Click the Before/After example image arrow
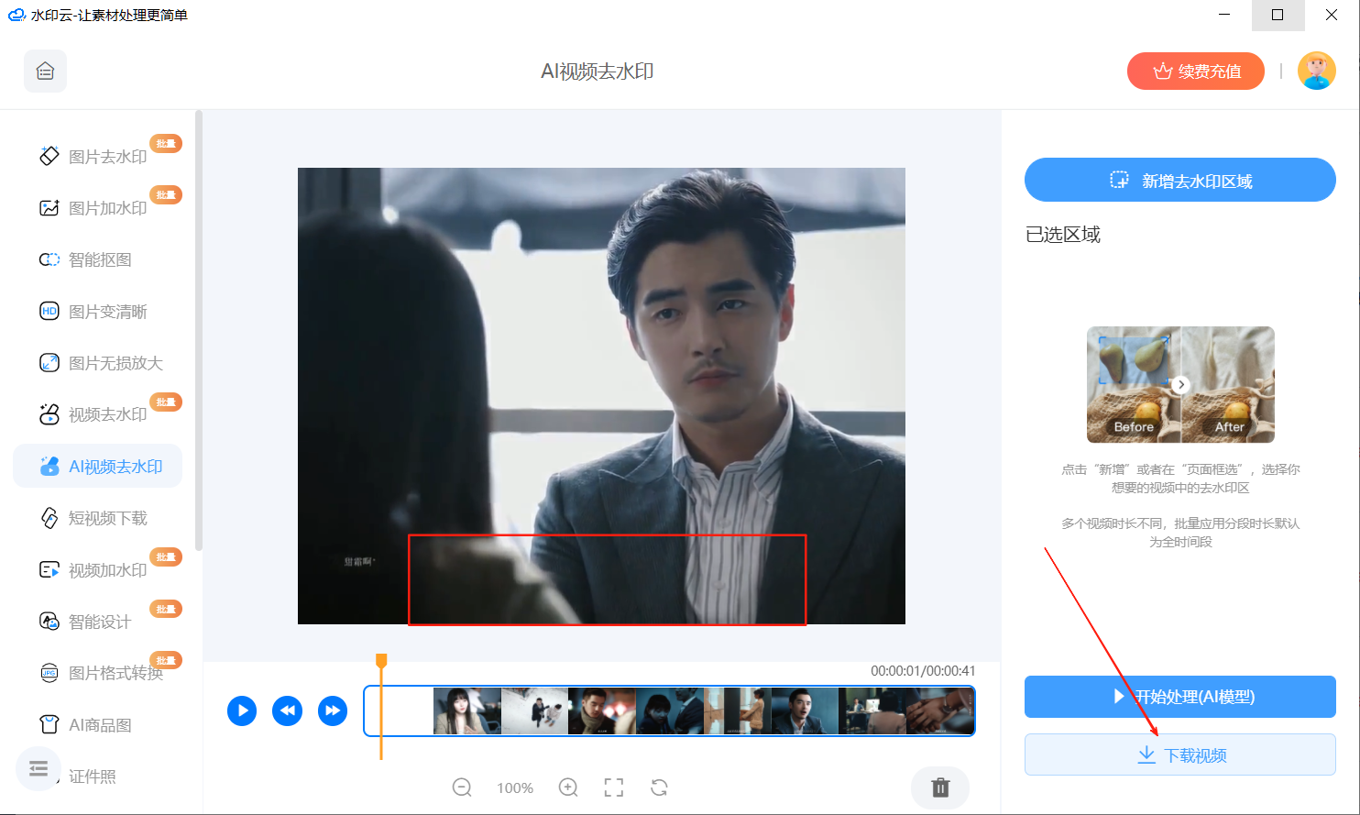The width and height of the screenshot is (1360, 815). 1181,385
